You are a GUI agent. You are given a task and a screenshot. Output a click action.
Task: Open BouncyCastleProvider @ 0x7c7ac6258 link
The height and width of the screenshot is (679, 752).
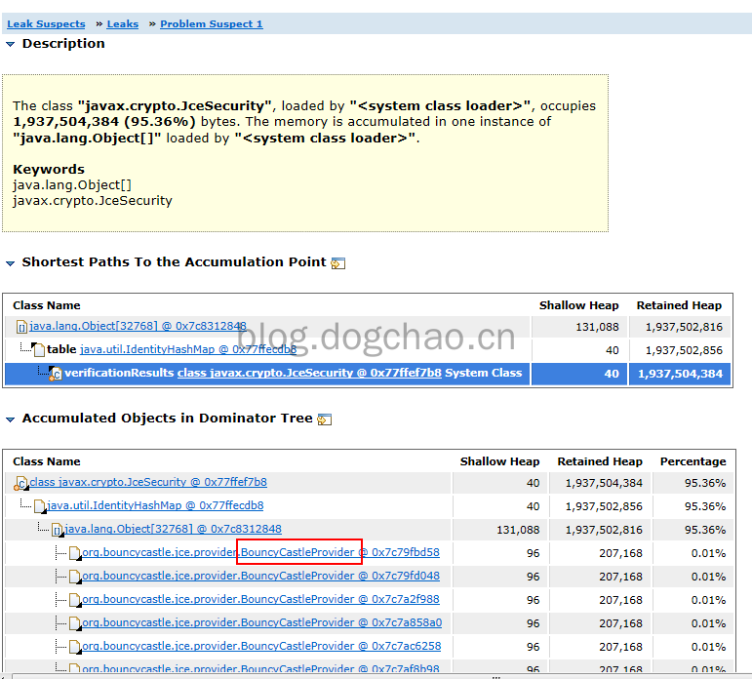point(261,646)
